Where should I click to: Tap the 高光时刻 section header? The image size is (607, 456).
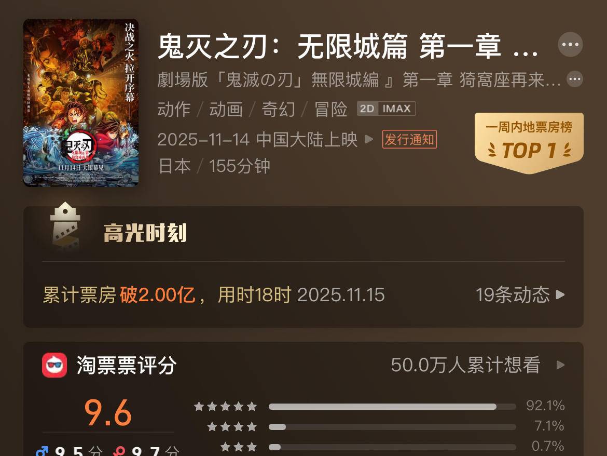tap(145, 233)
